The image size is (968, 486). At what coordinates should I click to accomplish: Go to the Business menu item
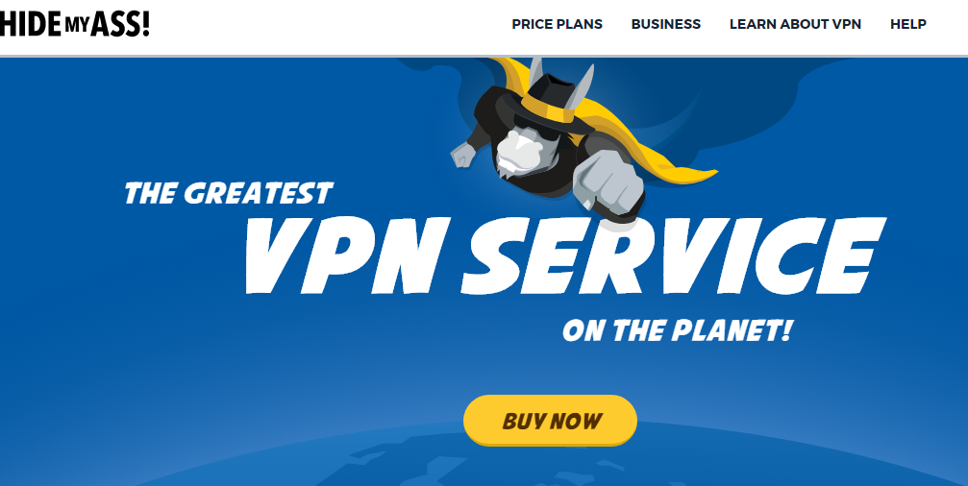tap(665, 24)
